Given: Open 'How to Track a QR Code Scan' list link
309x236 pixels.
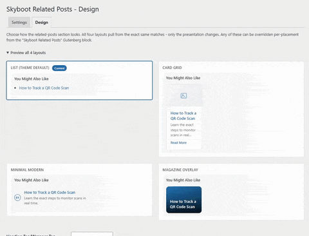Looking at the screenshot, I should click(x=44, y=88).
